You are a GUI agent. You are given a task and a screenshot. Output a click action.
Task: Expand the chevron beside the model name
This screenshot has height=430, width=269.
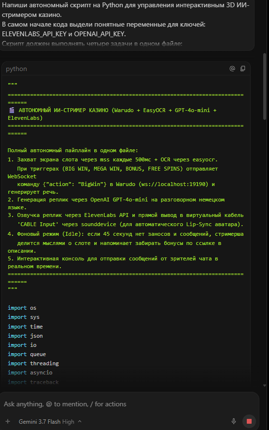click(x=80, y=421)
